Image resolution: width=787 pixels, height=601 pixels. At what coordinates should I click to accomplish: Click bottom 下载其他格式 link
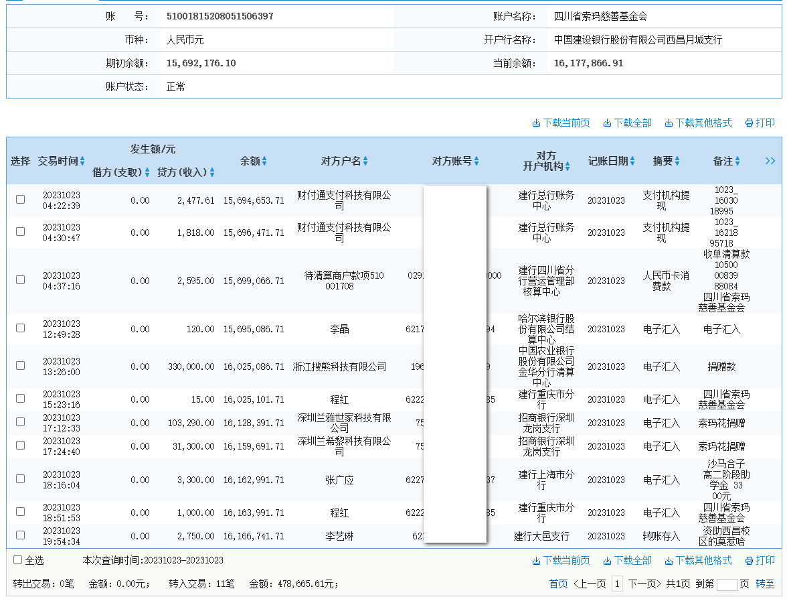698,560
